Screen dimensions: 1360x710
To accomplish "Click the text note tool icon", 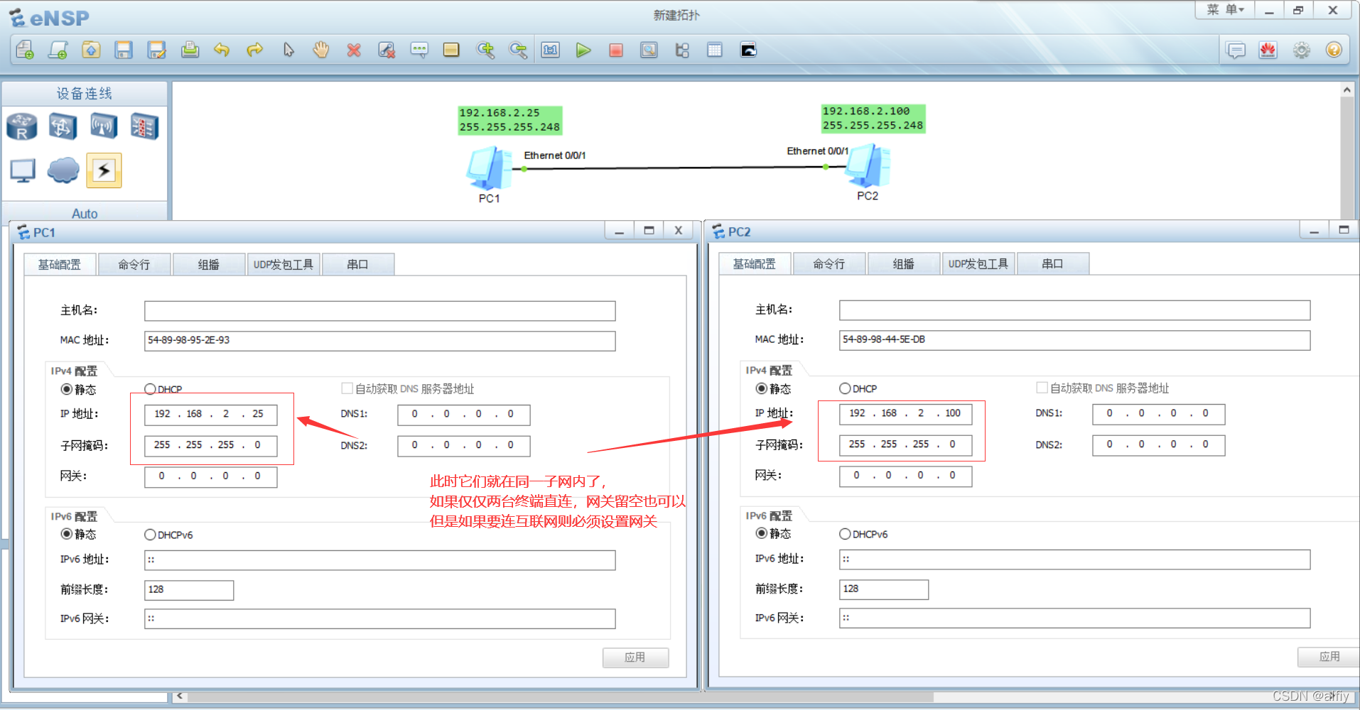I will tap(419, 50).
